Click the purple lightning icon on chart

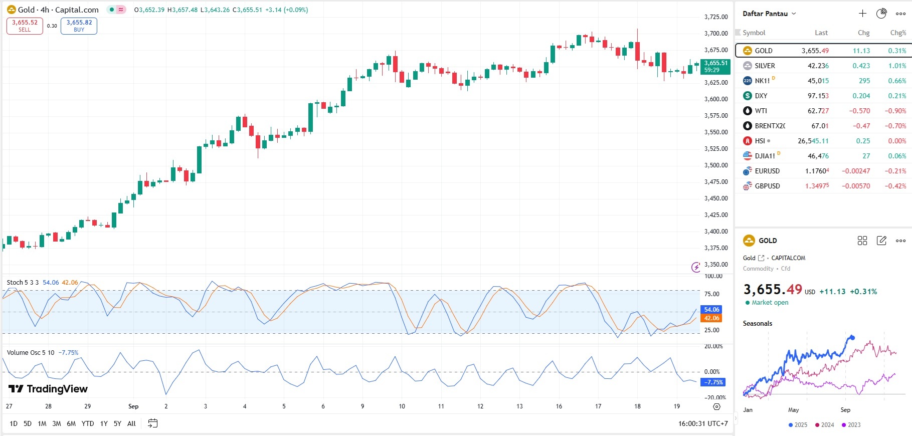pyautogui.click(x=696, y=267)
